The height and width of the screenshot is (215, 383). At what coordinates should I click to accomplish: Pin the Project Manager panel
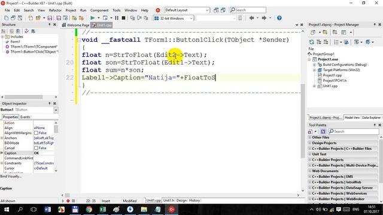click(x=375, y=24)
